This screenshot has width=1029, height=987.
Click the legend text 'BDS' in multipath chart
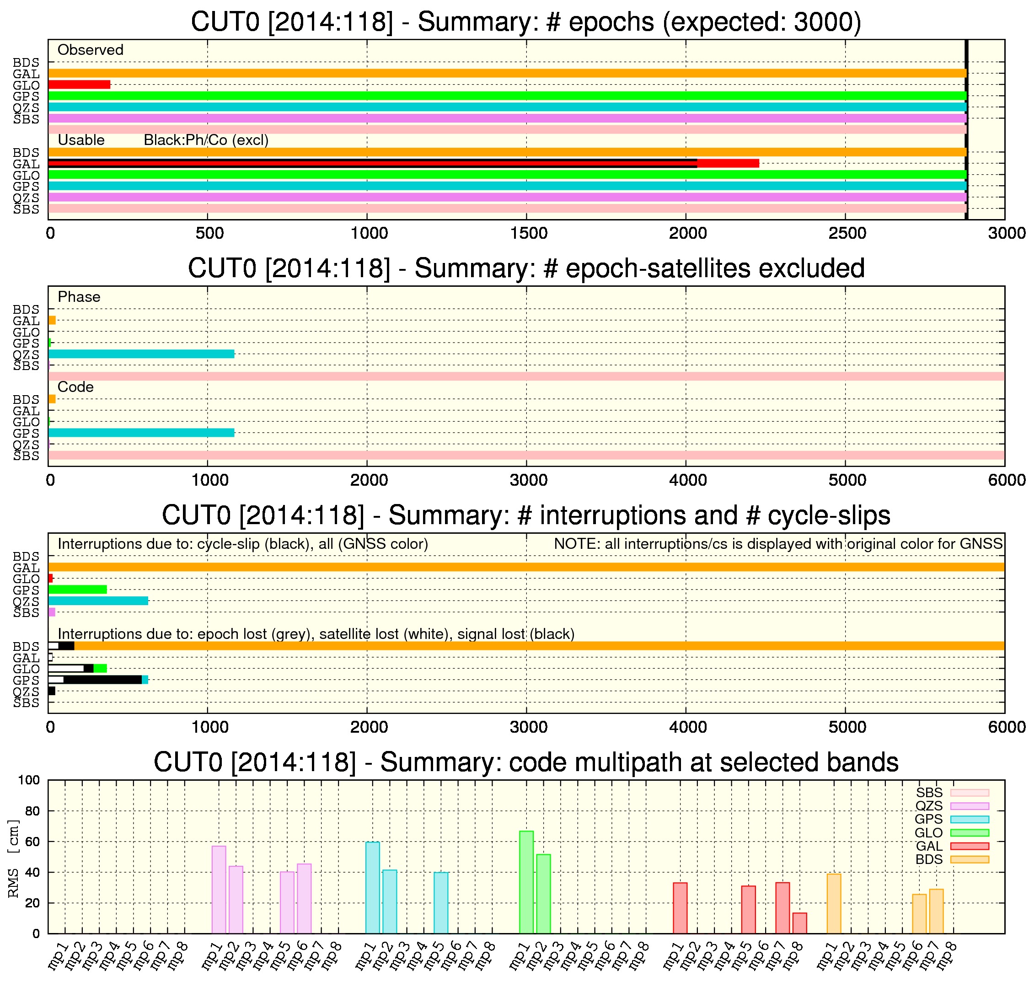click(x=929, y=860)
